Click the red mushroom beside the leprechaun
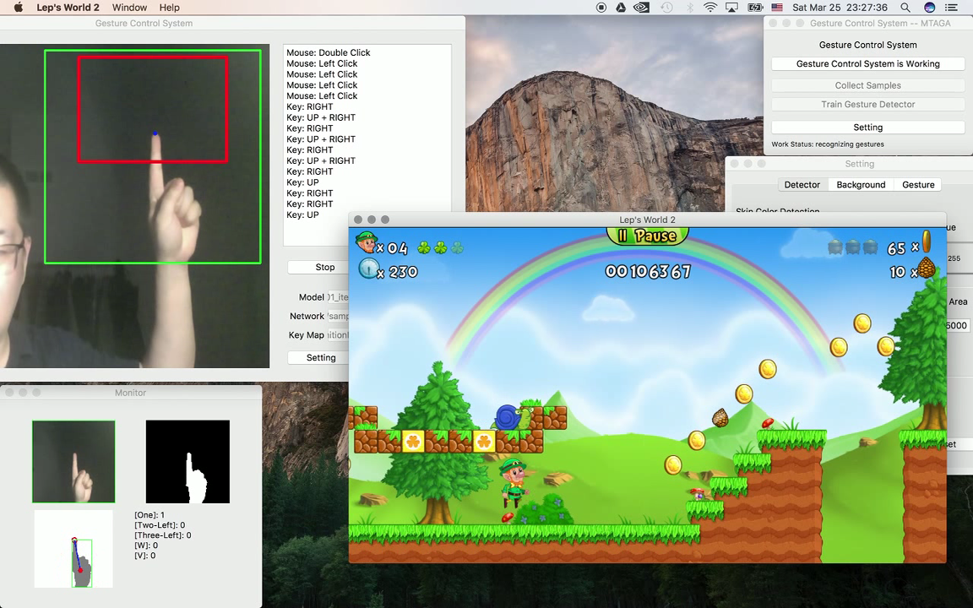Viewport: 973px width, 608px height. (508, 517)
